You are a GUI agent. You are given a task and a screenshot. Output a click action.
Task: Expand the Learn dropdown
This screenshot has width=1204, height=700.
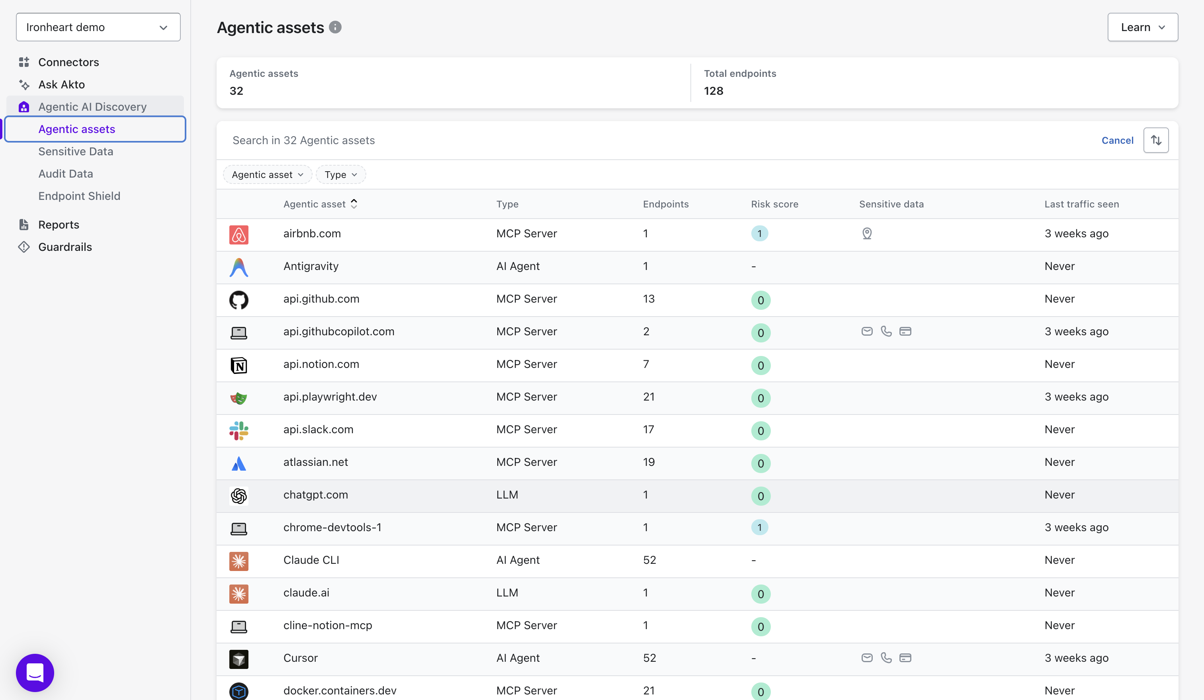[x=1142, y=27]
